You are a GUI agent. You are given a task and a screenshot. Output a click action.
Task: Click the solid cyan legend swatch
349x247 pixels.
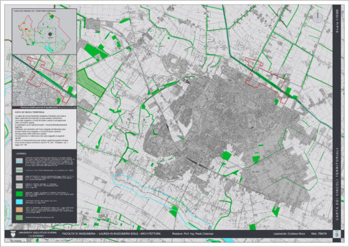pyautogui.click(x=20, y=202)
